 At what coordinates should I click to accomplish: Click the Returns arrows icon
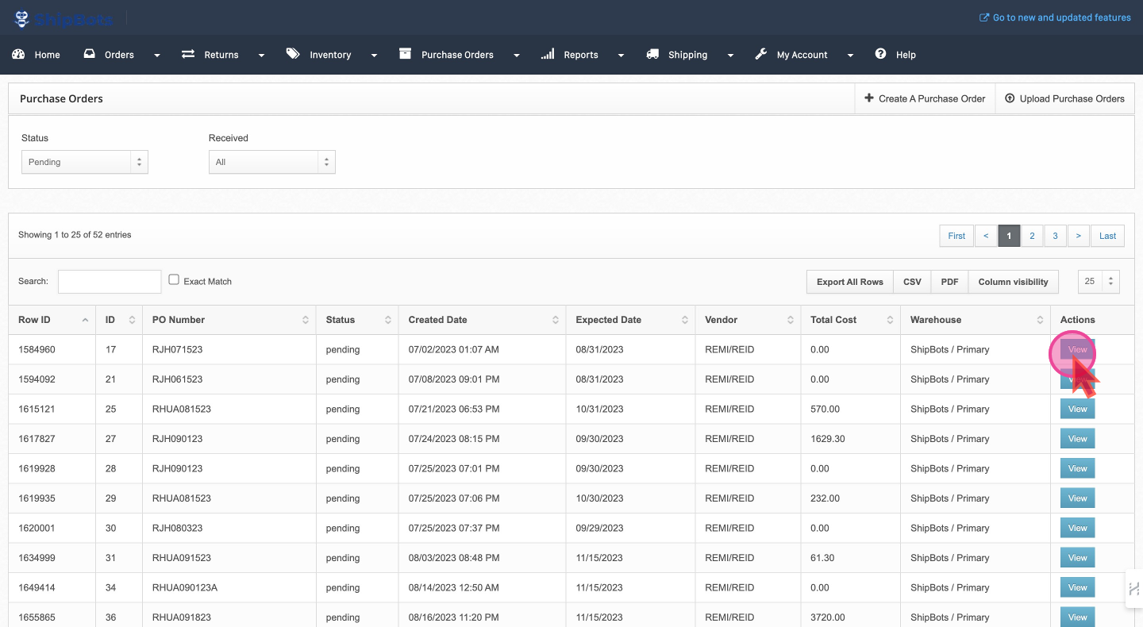pyautogui.click(x=188, y=54)
